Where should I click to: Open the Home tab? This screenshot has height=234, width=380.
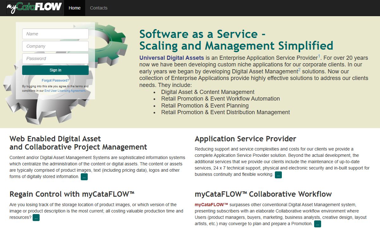click(x=75, y=8)
